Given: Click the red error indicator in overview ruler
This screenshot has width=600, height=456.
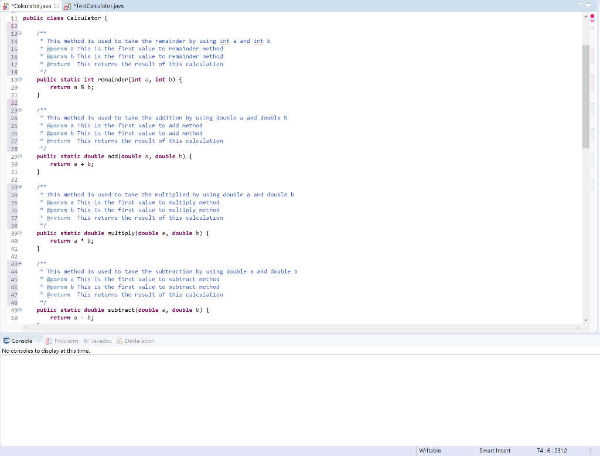Looking at the screenshot, I should 592,15.
